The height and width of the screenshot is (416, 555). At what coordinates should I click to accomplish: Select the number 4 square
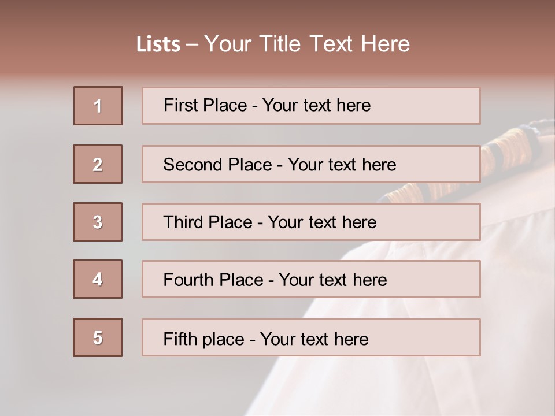98,279
